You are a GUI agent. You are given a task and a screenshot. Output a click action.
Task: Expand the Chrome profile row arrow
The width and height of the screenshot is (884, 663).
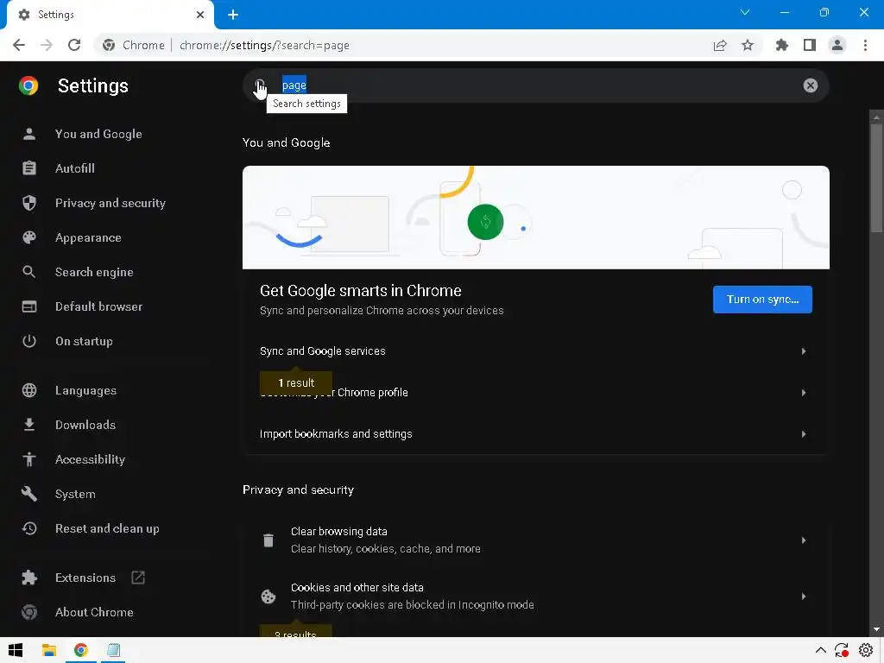click(x=804, y=393)
